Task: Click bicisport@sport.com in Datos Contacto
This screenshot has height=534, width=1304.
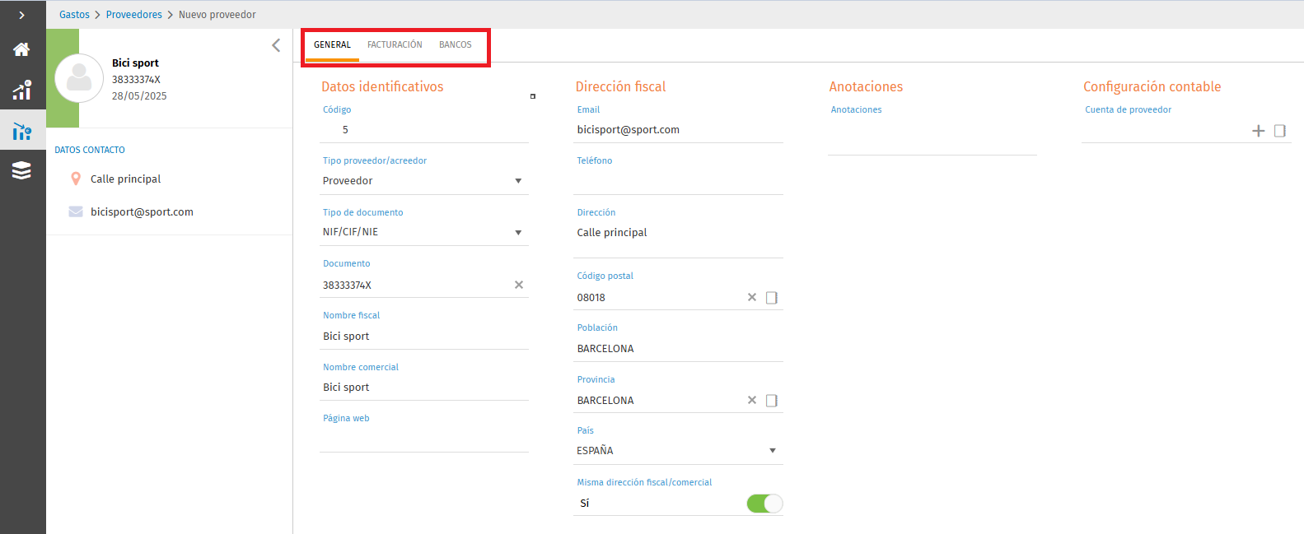Action: click(142, 211)
